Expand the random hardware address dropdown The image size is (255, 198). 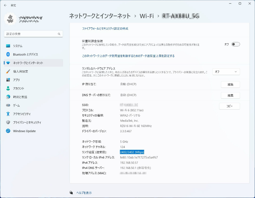[226, 72]
